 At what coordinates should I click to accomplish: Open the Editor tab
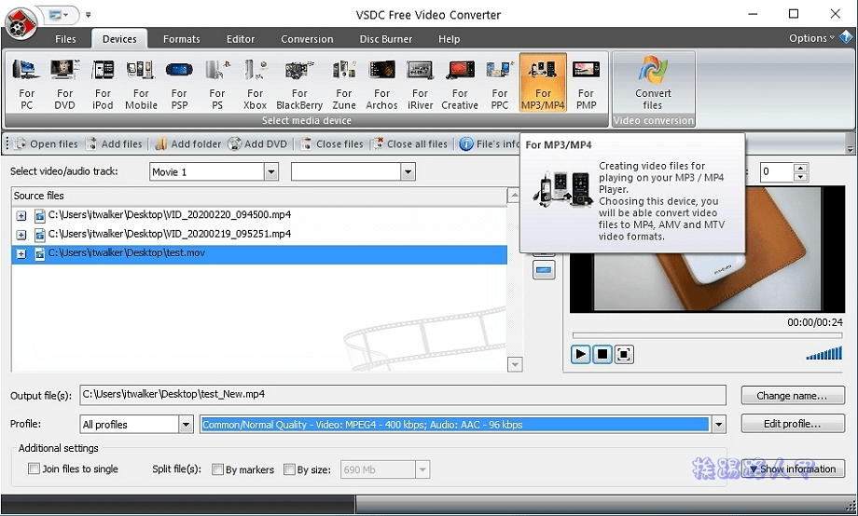241,39
